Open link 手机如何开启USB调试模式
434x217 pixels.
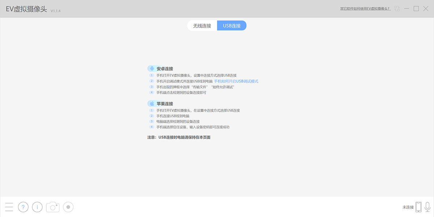pos(236,81)
